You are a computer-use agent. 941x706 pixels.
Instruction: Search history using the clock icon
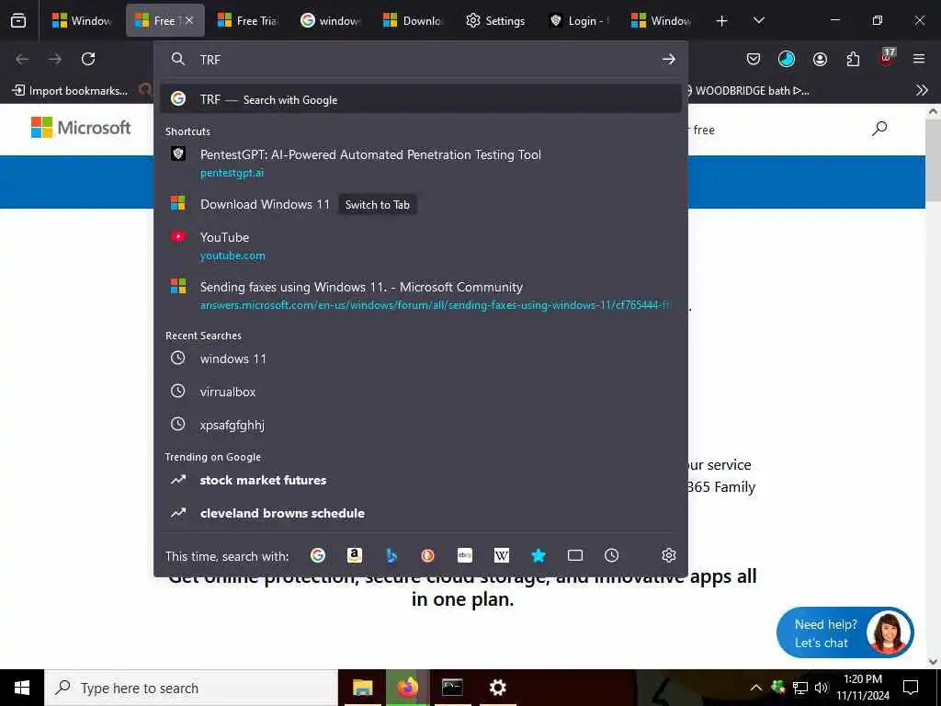coord(611,555)
